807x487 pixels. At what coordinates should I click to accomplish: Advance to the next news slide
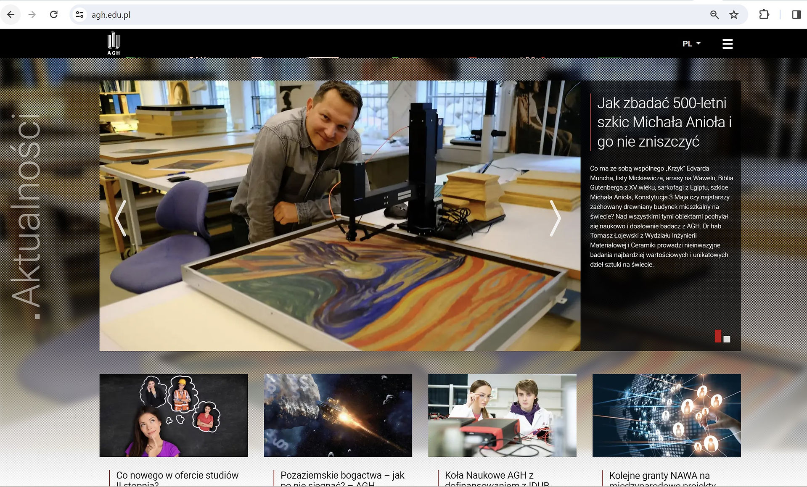pos(555,218)
